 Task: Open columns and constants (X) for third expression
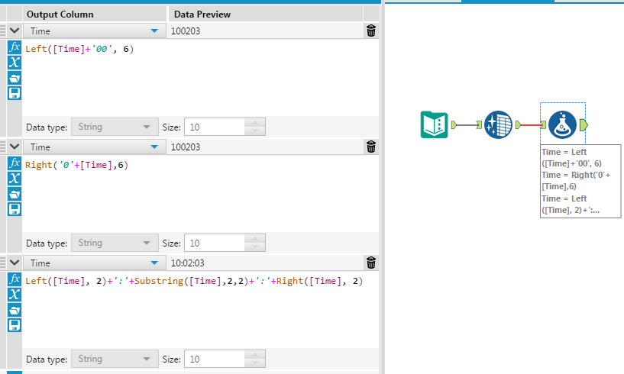[x=15, y=295]
